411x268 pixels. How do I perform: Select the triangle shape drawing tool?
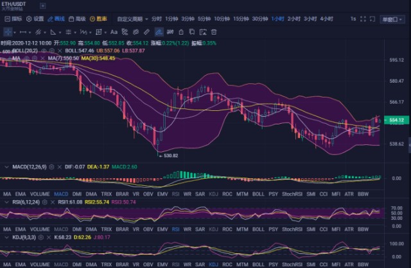[53, 32]
